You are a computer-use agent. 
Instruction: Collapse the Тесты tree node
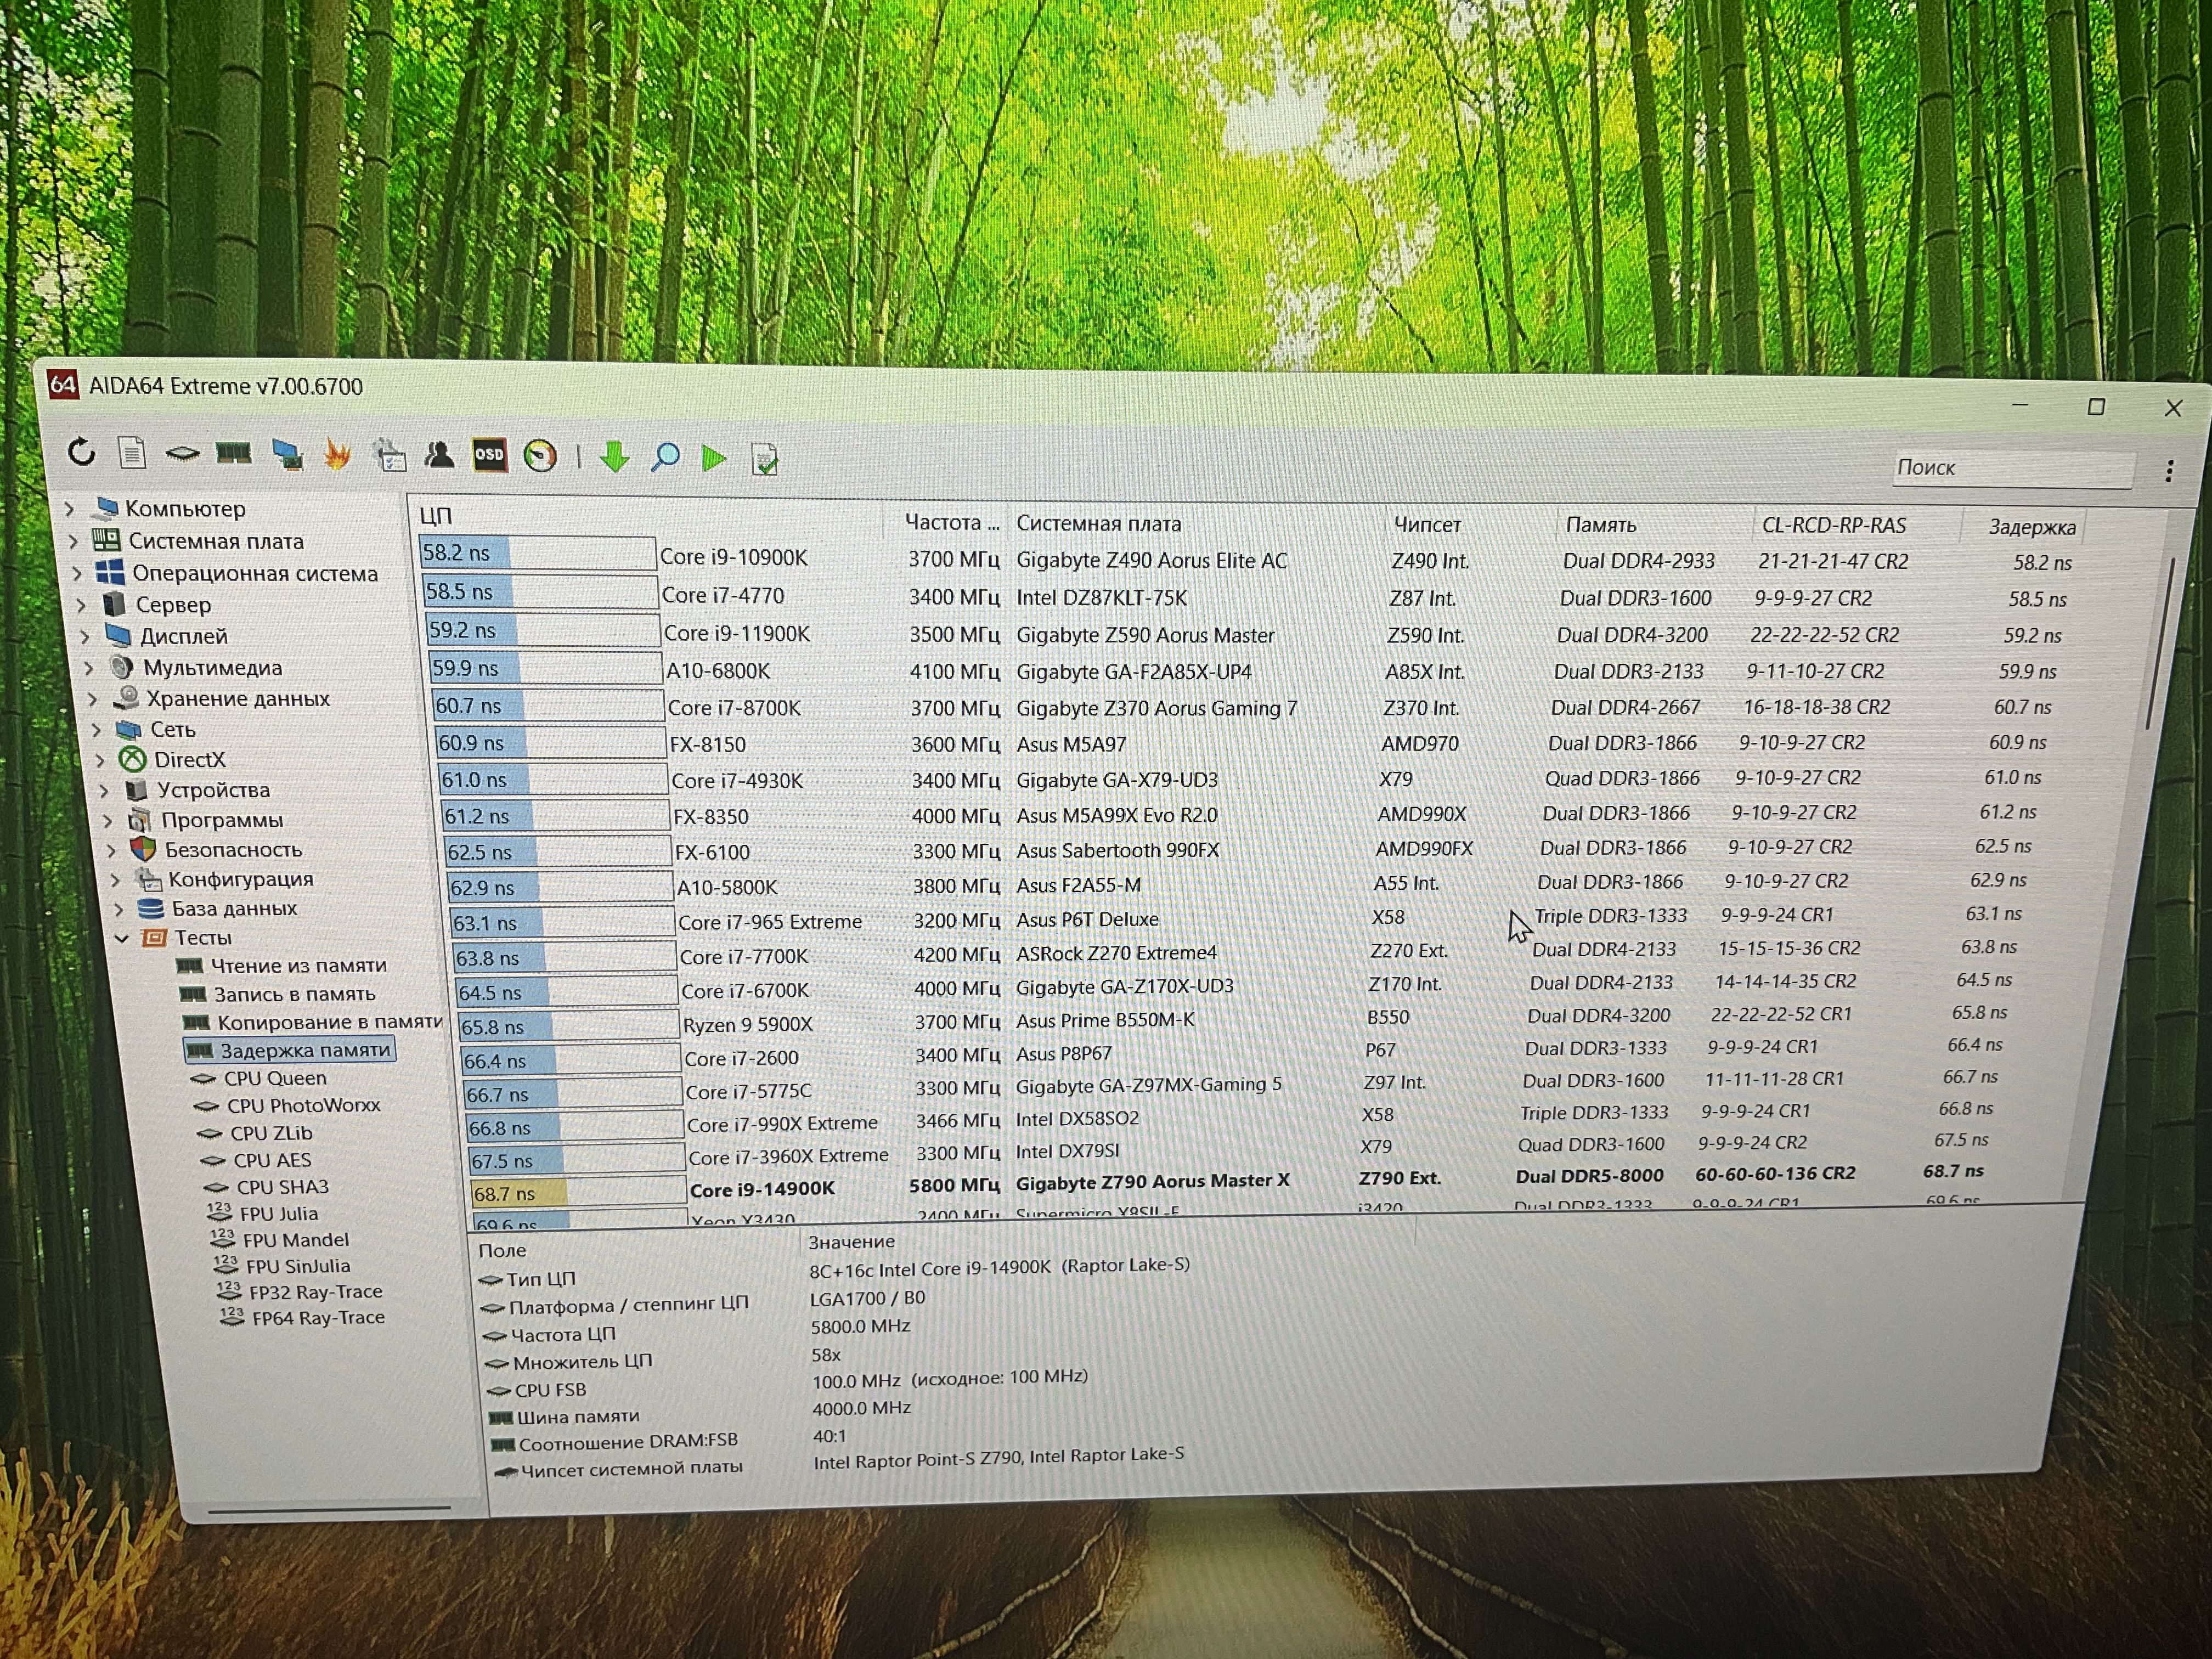pyautogui.click(x=122, y=938)
